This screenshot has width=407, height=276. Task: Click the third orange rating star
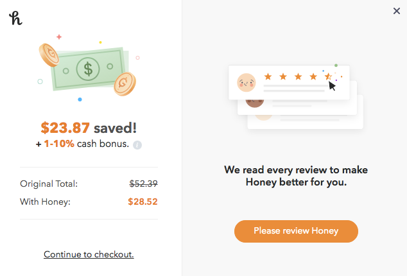click(299, 77)
